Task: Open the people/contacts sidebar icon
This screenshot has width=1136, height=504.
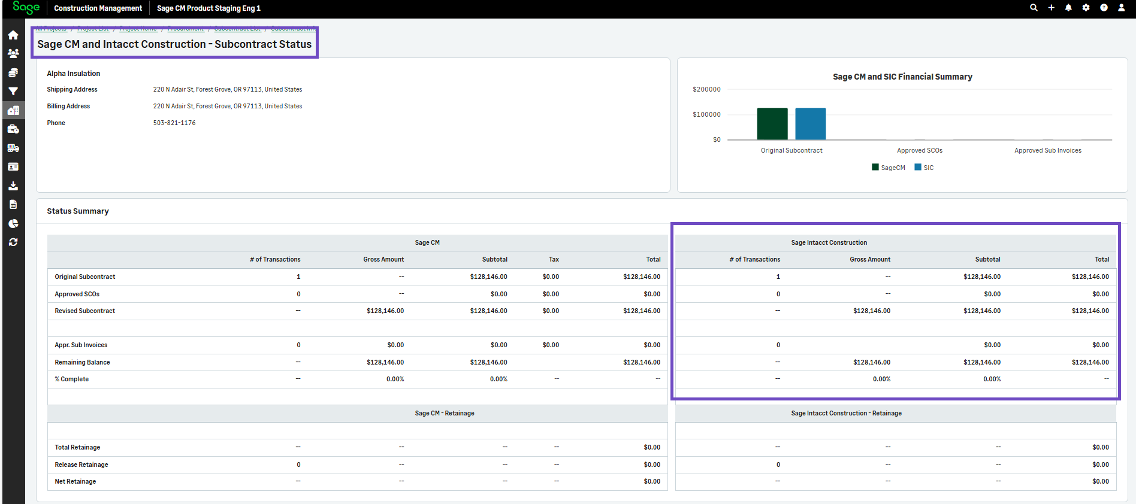Action: pos(13,54)
